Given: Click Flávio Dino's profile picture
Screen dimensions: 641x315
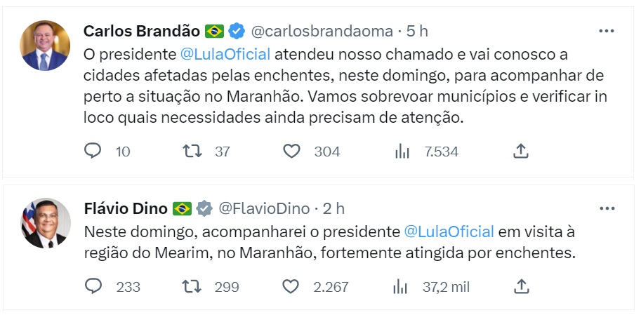Looking at the screenshot, I should click(45, 223).
